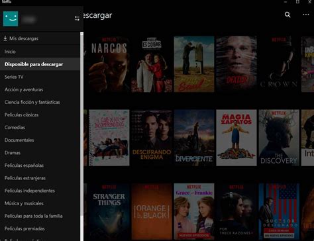Open the Divergente poster
The image size is (314, 241).
(194, 138)
